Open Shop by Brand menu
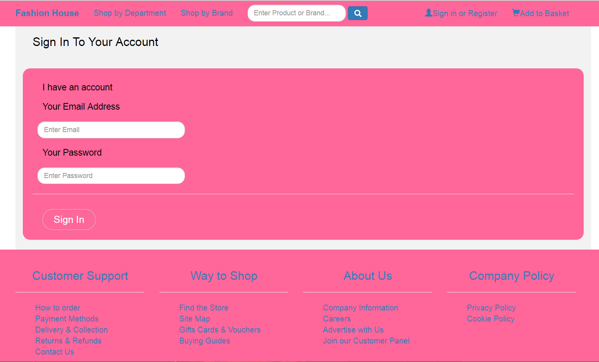The height and width of the screenshot is (362, 599). (x=207, y=13)
